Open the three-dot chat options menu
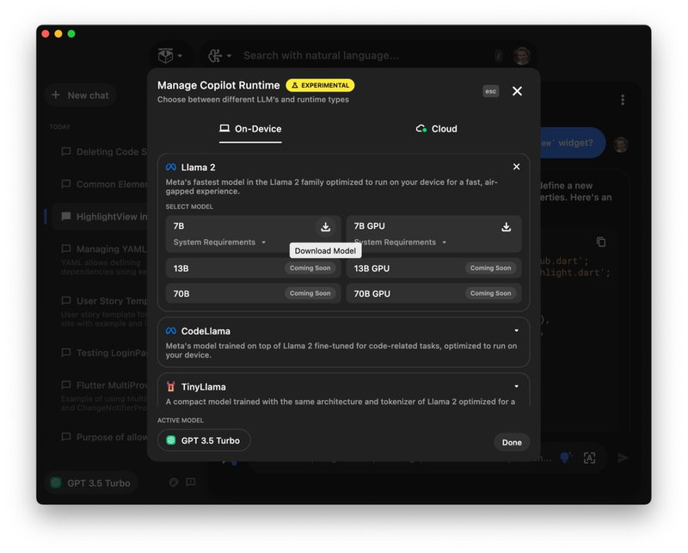 (x=622, y=100)
